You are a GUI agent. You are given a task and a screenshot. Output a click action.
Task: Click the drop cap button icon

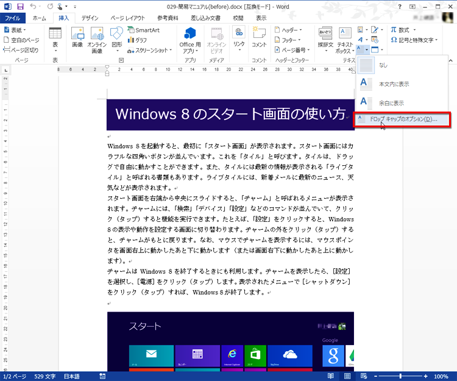pos(363,49)
